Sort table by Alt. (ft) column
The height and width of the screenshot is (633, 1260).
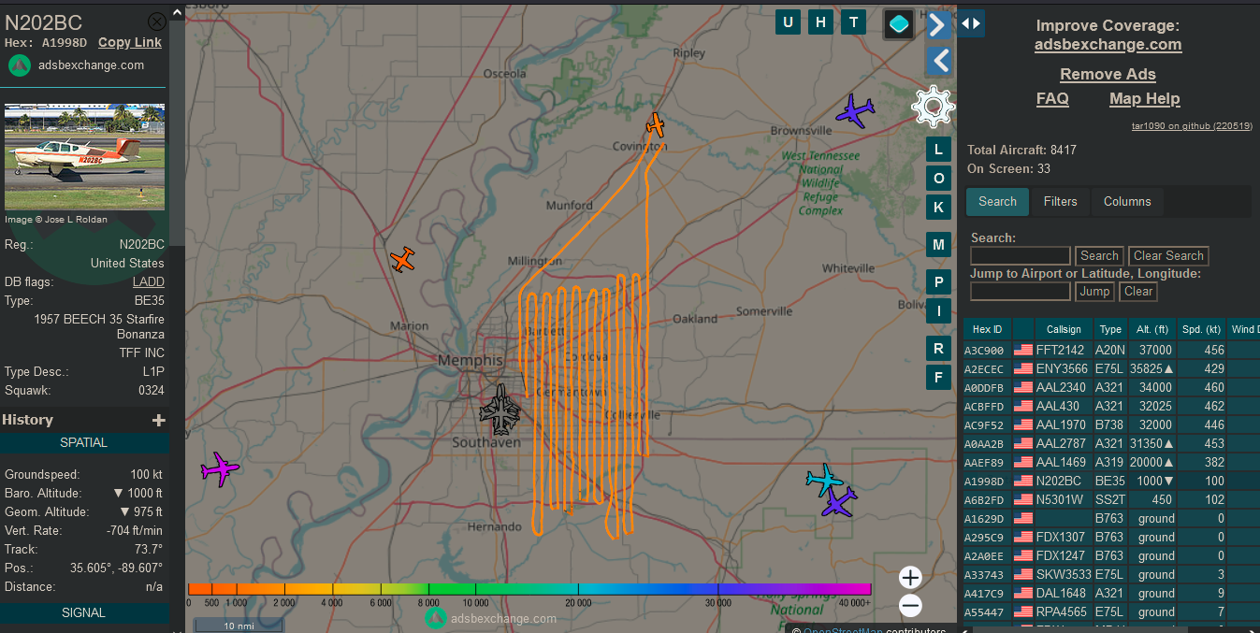[1151, 329]
